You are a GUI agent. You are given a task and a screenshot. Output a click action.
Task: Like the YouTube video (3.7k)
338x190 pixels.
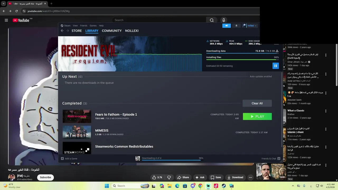tap(157, 177)
